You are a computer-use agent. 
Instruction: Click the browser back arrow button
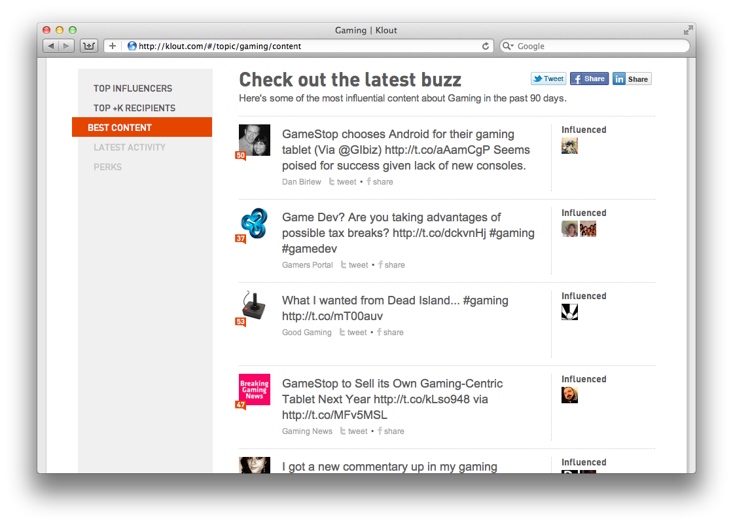pyautogui.click(x=51, y=46)
